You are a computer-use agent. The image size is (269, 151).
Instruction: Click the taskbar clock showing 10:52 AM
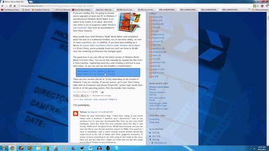point(261,148)
